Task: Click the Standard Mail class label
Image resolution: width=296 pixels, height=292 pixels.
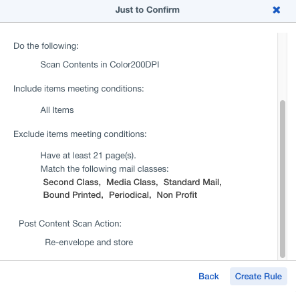Action: pyautogui.click(x=192, y=182)
